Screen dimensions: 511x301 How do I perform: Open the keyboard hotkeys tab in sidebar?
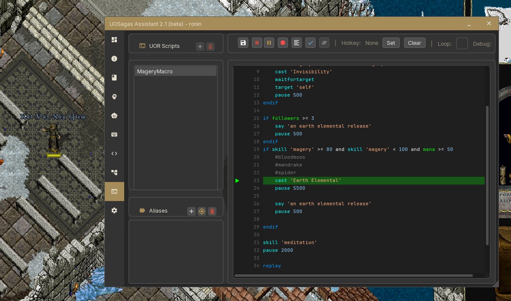point(114,135)
